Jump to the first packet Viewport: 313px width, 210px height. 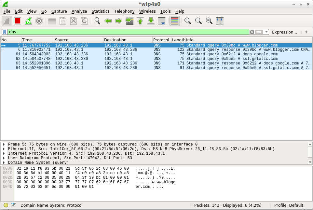pyautogui.click(x=140, y=21)
